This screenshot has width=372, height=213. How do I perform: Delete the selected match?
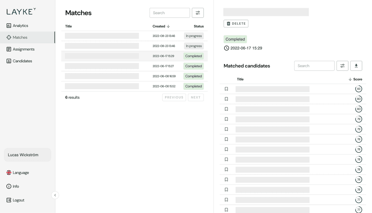pyautogui.click(x=236, y=23)
